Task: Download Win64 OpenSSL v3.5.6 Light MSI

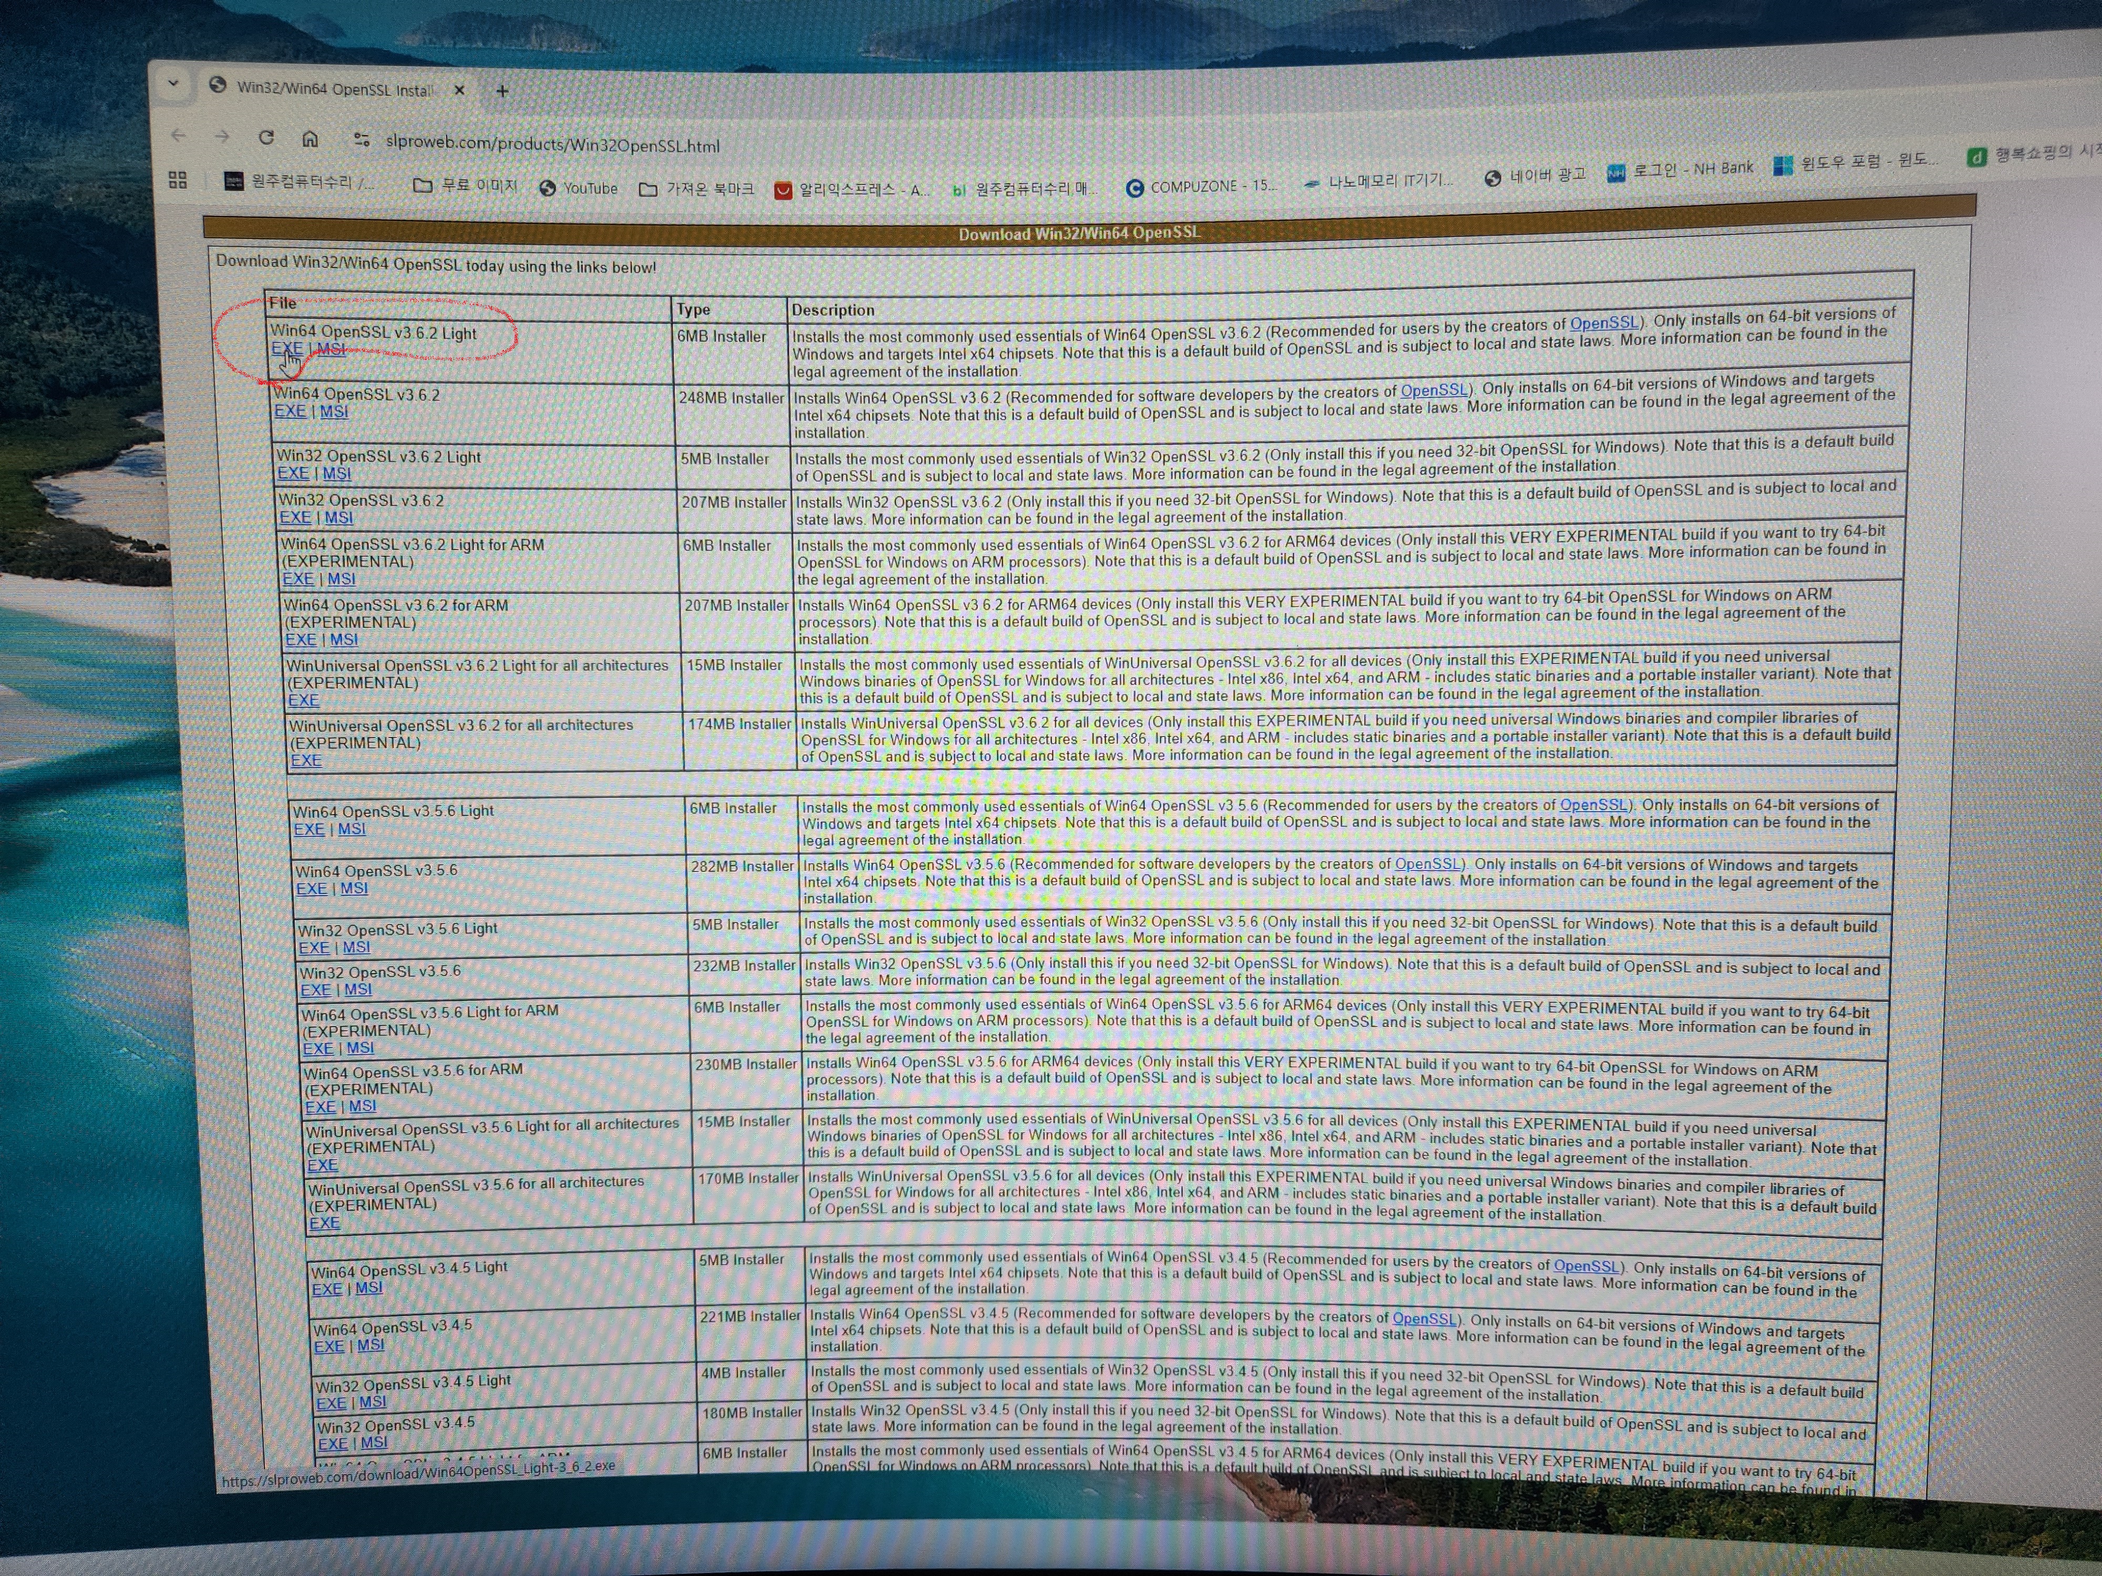Action: (x=352, y=830)
